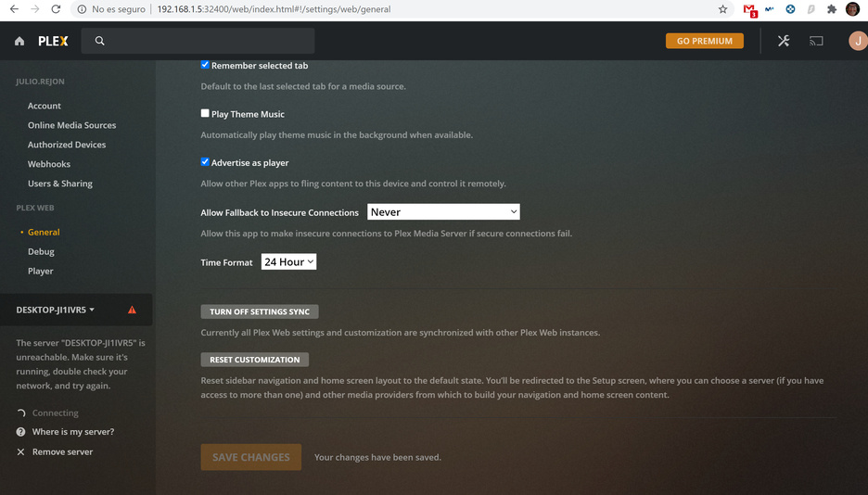Open Authorized Devices settings

coord(67,145)
